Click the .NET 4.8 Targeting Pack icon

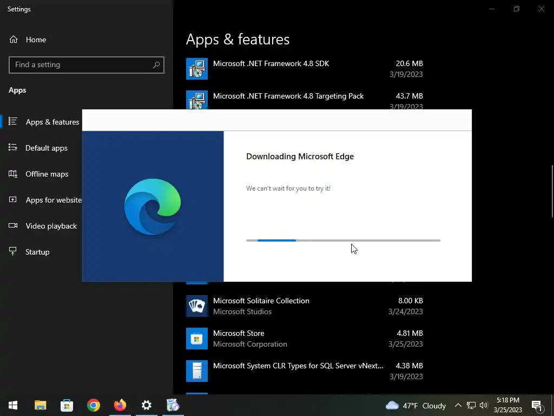click(x=197, y=100)
